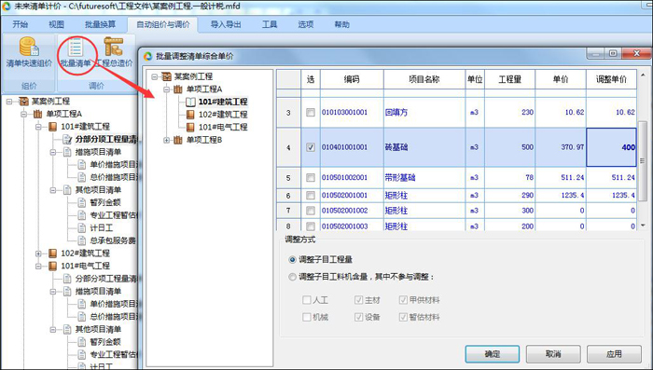Collapse 单项工程A in main project tree

(x=23, y=114)
